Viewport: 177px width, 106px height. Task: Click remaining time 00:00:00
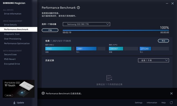coord(165,32)
